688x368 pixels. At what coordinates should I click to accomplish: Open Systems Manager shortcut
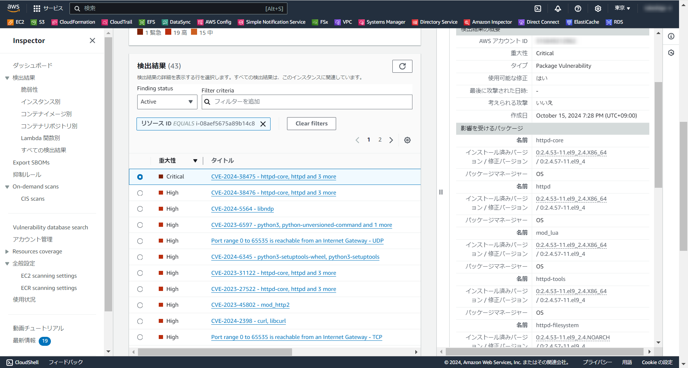click(x=382, y=22)
